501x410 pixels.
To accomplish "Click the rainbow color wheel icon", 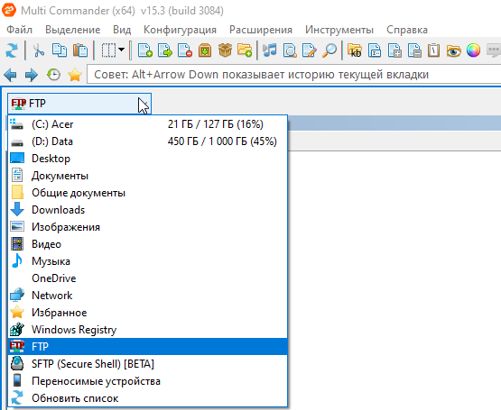I will [473, 50].
